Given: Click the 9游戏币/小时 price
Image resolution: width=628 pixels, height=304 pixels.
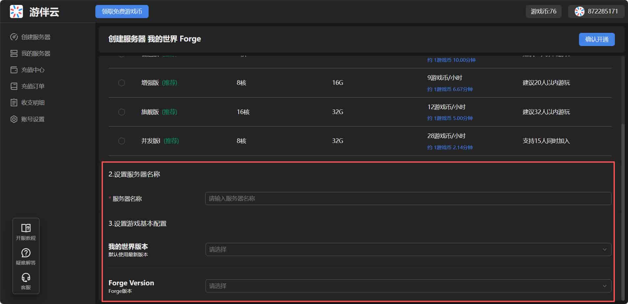Looking at the screenshot, I should [x=445, y=78].
